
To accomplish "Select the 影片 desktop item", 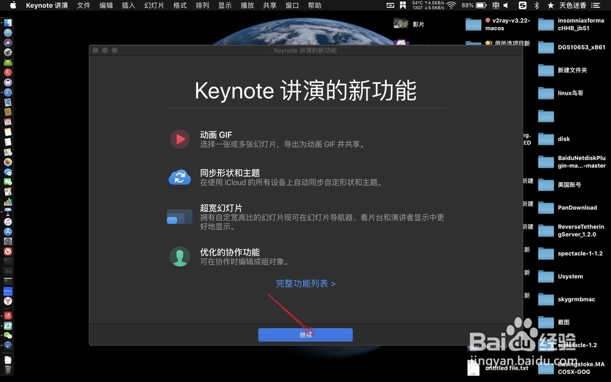I will (408, 24).
